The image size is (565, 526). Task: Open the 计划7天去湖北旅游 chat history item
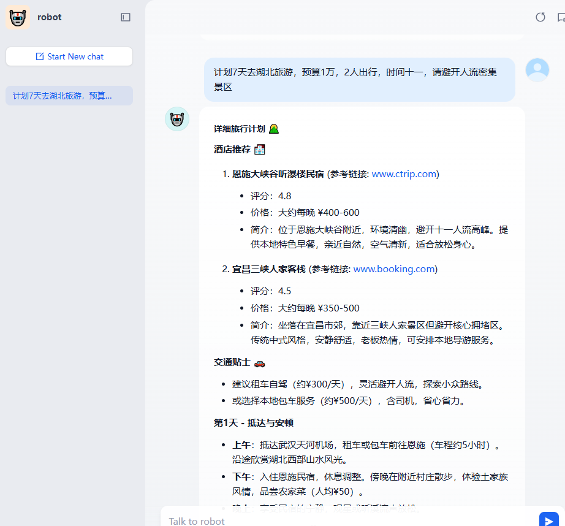(x=63, y=96)
